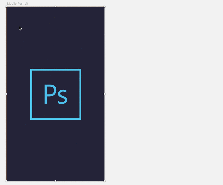Viewport: 223px width, 185px height.
Task: Click the bottom-center handle of the artboard
Action: point(55,181)
